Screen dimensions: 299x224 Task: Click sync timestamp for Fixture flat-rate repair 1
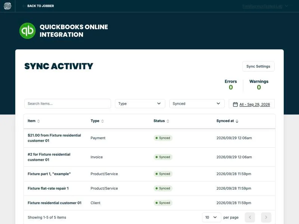(x=234, y=188)
